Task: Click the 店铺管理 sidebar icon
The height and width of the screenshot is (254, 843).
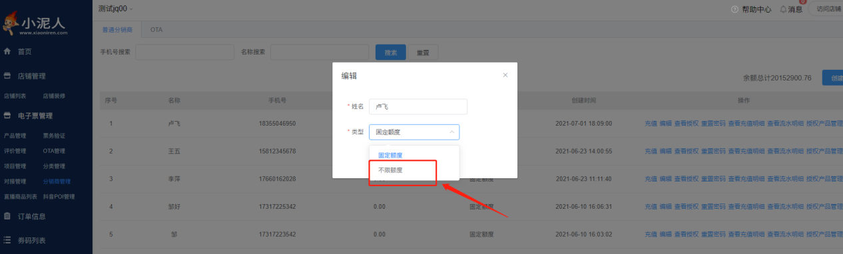Action: (x=7, y=76)
